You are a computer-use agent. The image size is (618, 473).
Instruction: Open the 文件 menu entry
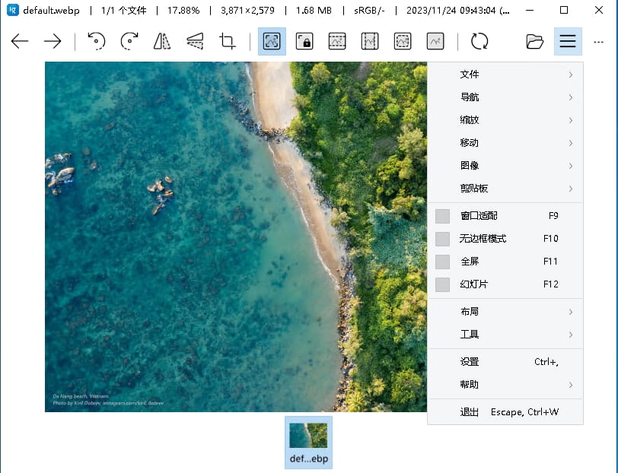click(505, 75)
